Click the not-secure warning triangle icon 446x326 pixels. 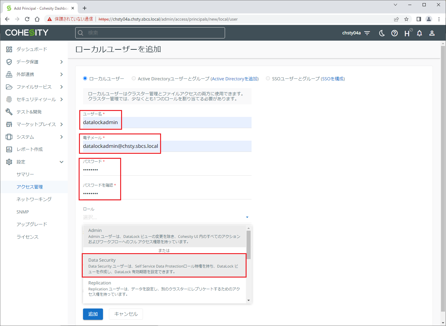(49, 19)
